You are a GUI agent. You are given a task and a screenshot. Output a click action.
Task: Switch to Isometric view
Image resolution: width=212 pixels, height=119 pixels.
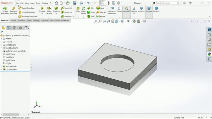click(x=141, y=10)
